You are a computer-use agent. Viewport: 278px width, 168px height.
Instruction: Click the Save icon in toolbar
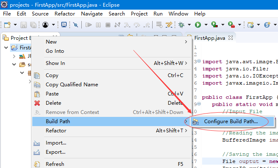[23, 25]
